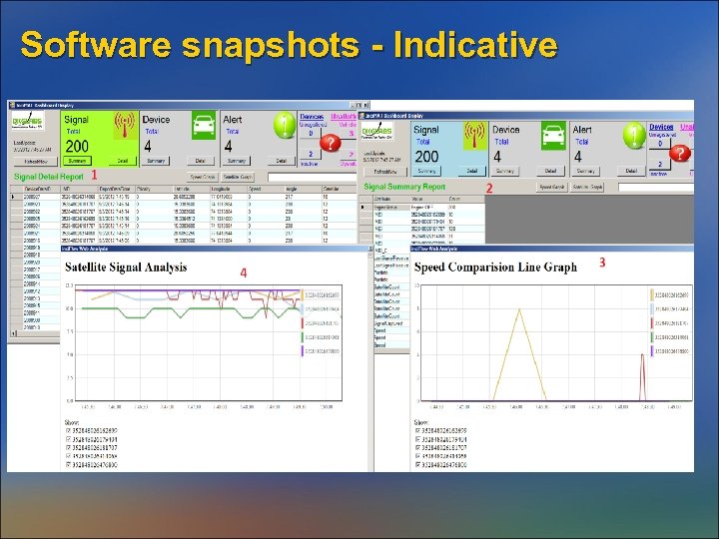The height and width of the screenshot is (539, 719).
Task: Toggle second Show checkbox under Satellite Signal Analysis
Action: 69,439
